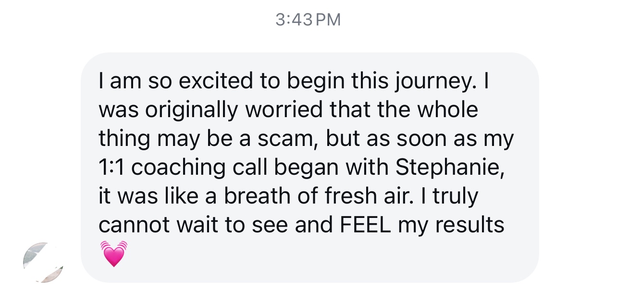Click the word "breath" in the message
The height and width of the screenshot is (289, 617).
254,196
